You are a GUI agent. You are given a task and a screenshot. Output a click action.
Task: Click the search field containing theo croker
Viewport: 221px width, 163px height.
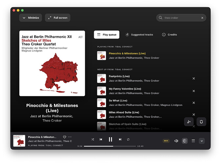tap(181, 18)
